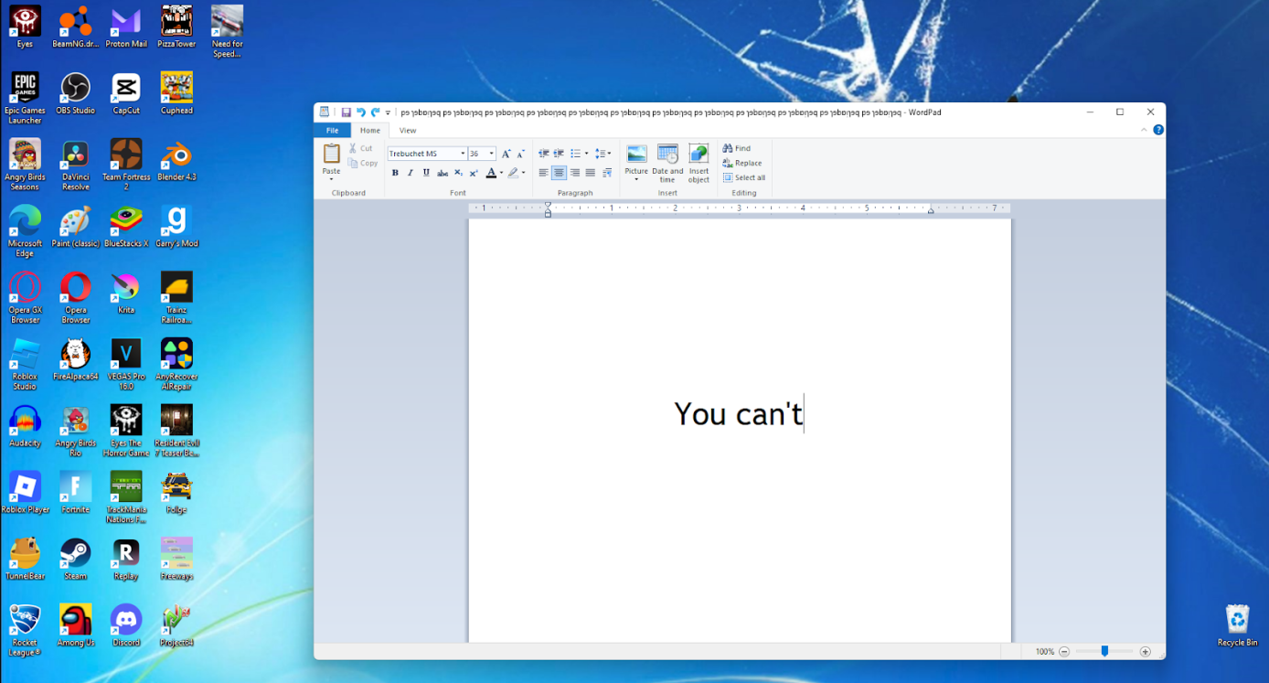The height and width of the screenshot is (683, 1269).
Task: Select center text alignment
Action: (x=559, y=173)
